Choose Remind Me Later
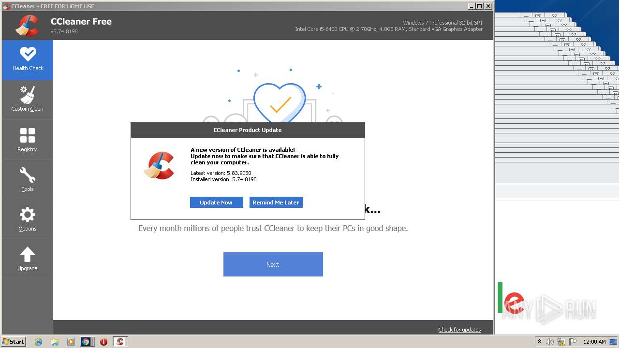 tap(276, 203)
